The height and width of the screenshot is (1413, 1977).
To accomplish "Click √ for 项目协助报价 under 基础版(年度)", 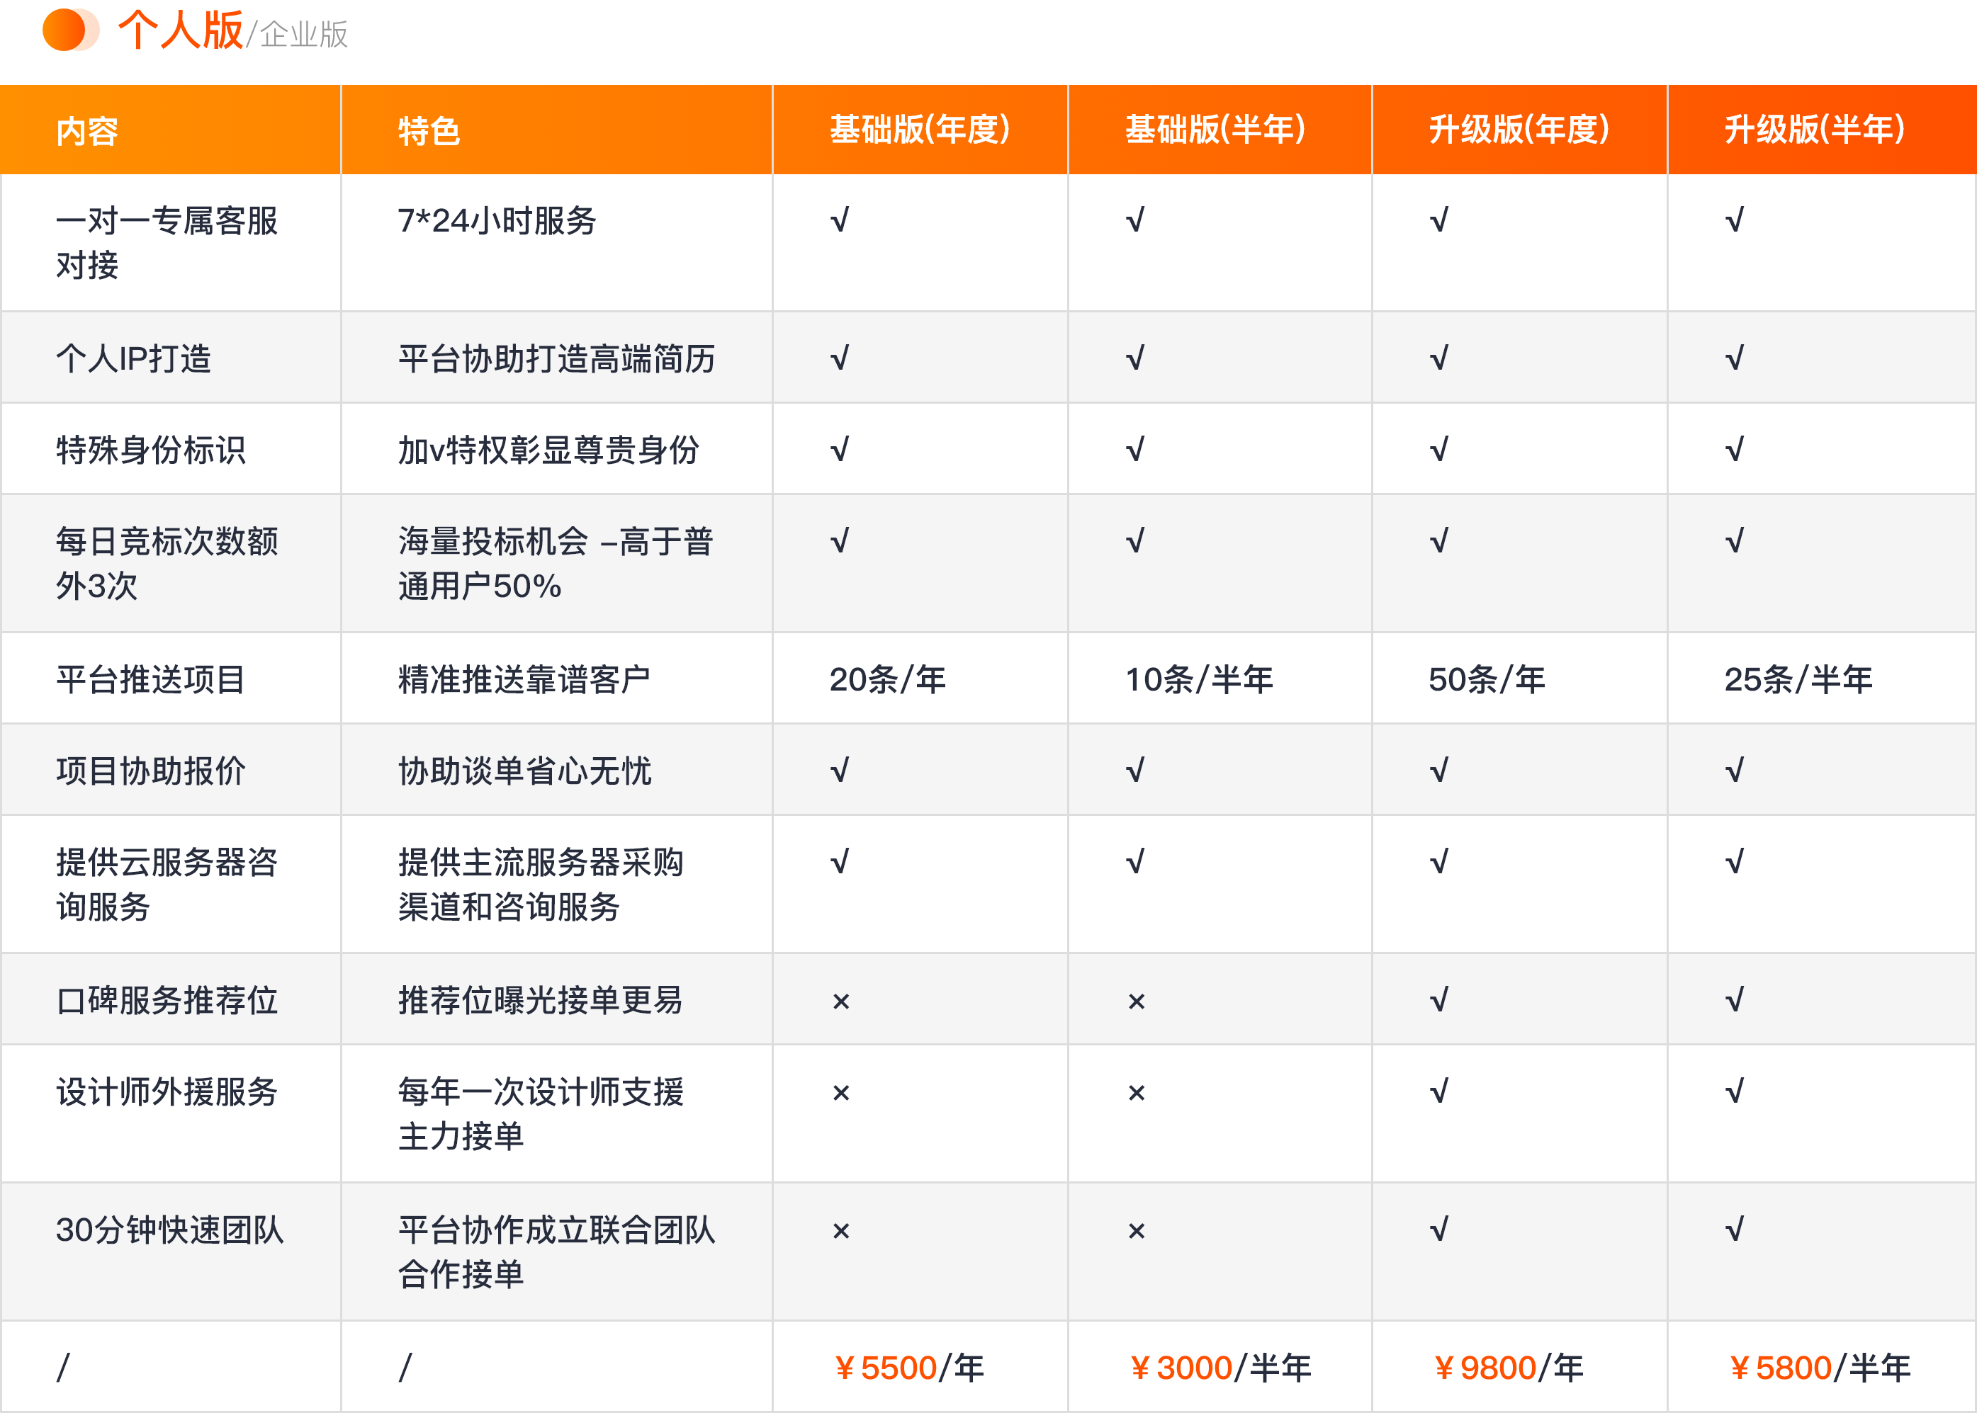I will (x=839, y=771).
